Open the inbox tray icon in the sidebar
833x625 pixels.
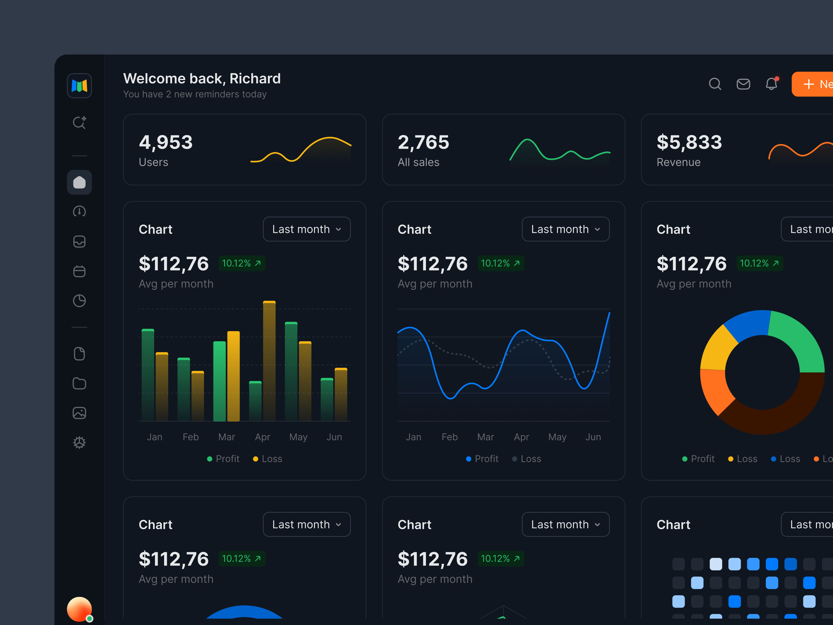[79, 241]
